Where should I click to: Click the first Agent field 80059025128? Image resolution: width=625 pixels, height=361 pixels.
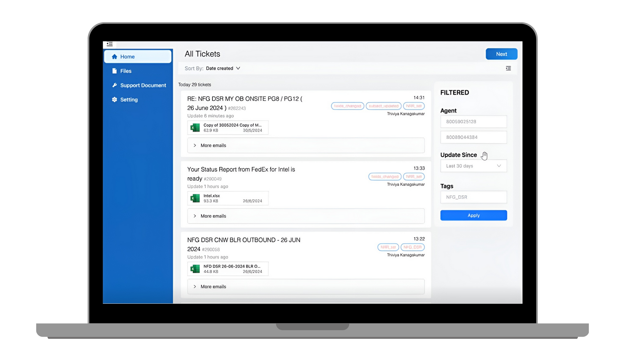473,122
